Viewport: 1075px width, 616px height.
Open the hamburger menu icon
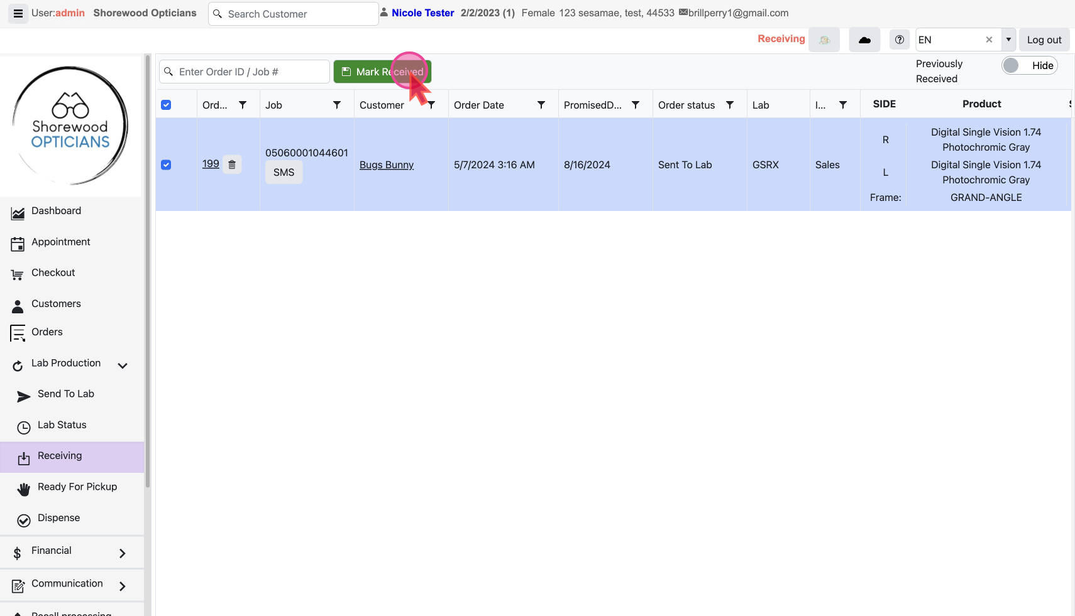tap(18, 13)
